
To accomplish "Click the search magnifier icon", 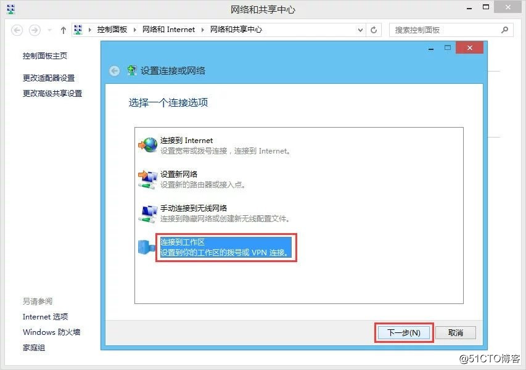I will pyautogui.click(x=504, y=30).
